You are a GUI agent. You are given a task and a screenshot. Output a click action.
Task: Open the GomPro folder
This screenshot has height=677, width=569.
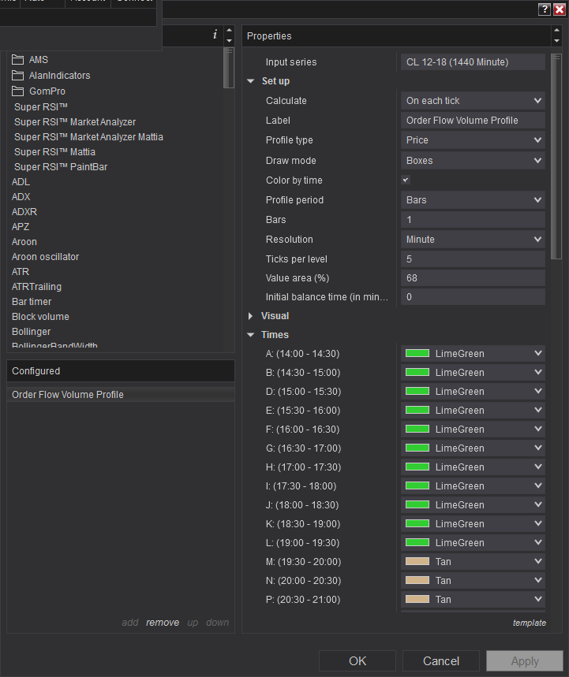pyautogui.click(x=47, y=91)
